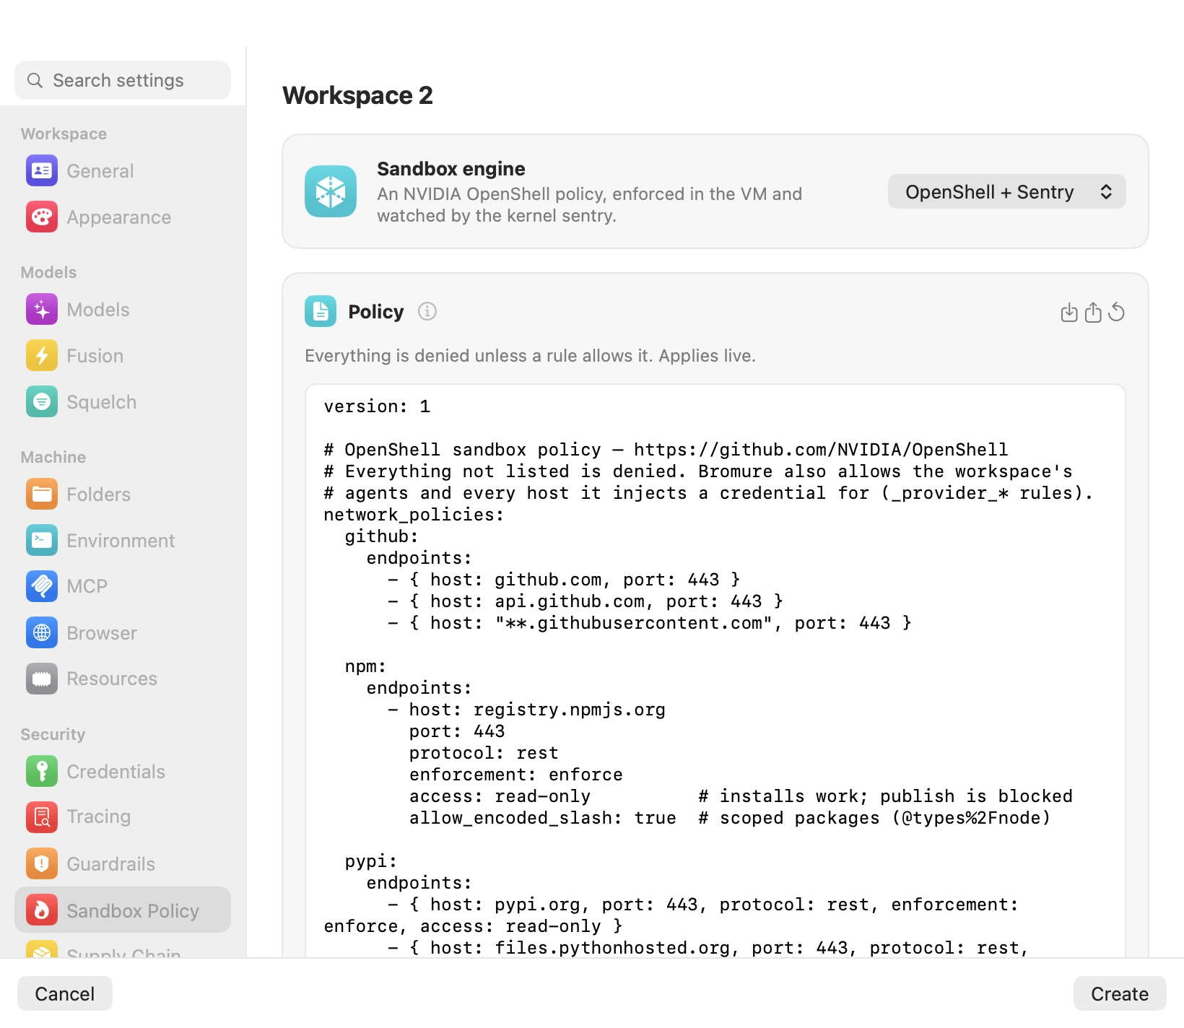
Task: Export policy with share icon
Action: point(1093,313)
